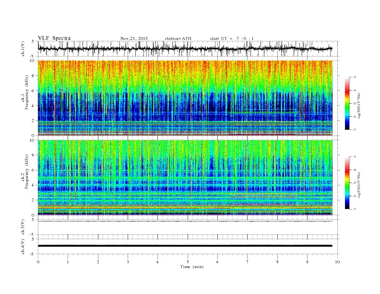Click the "station=ATH" header label

pos(178,38)
